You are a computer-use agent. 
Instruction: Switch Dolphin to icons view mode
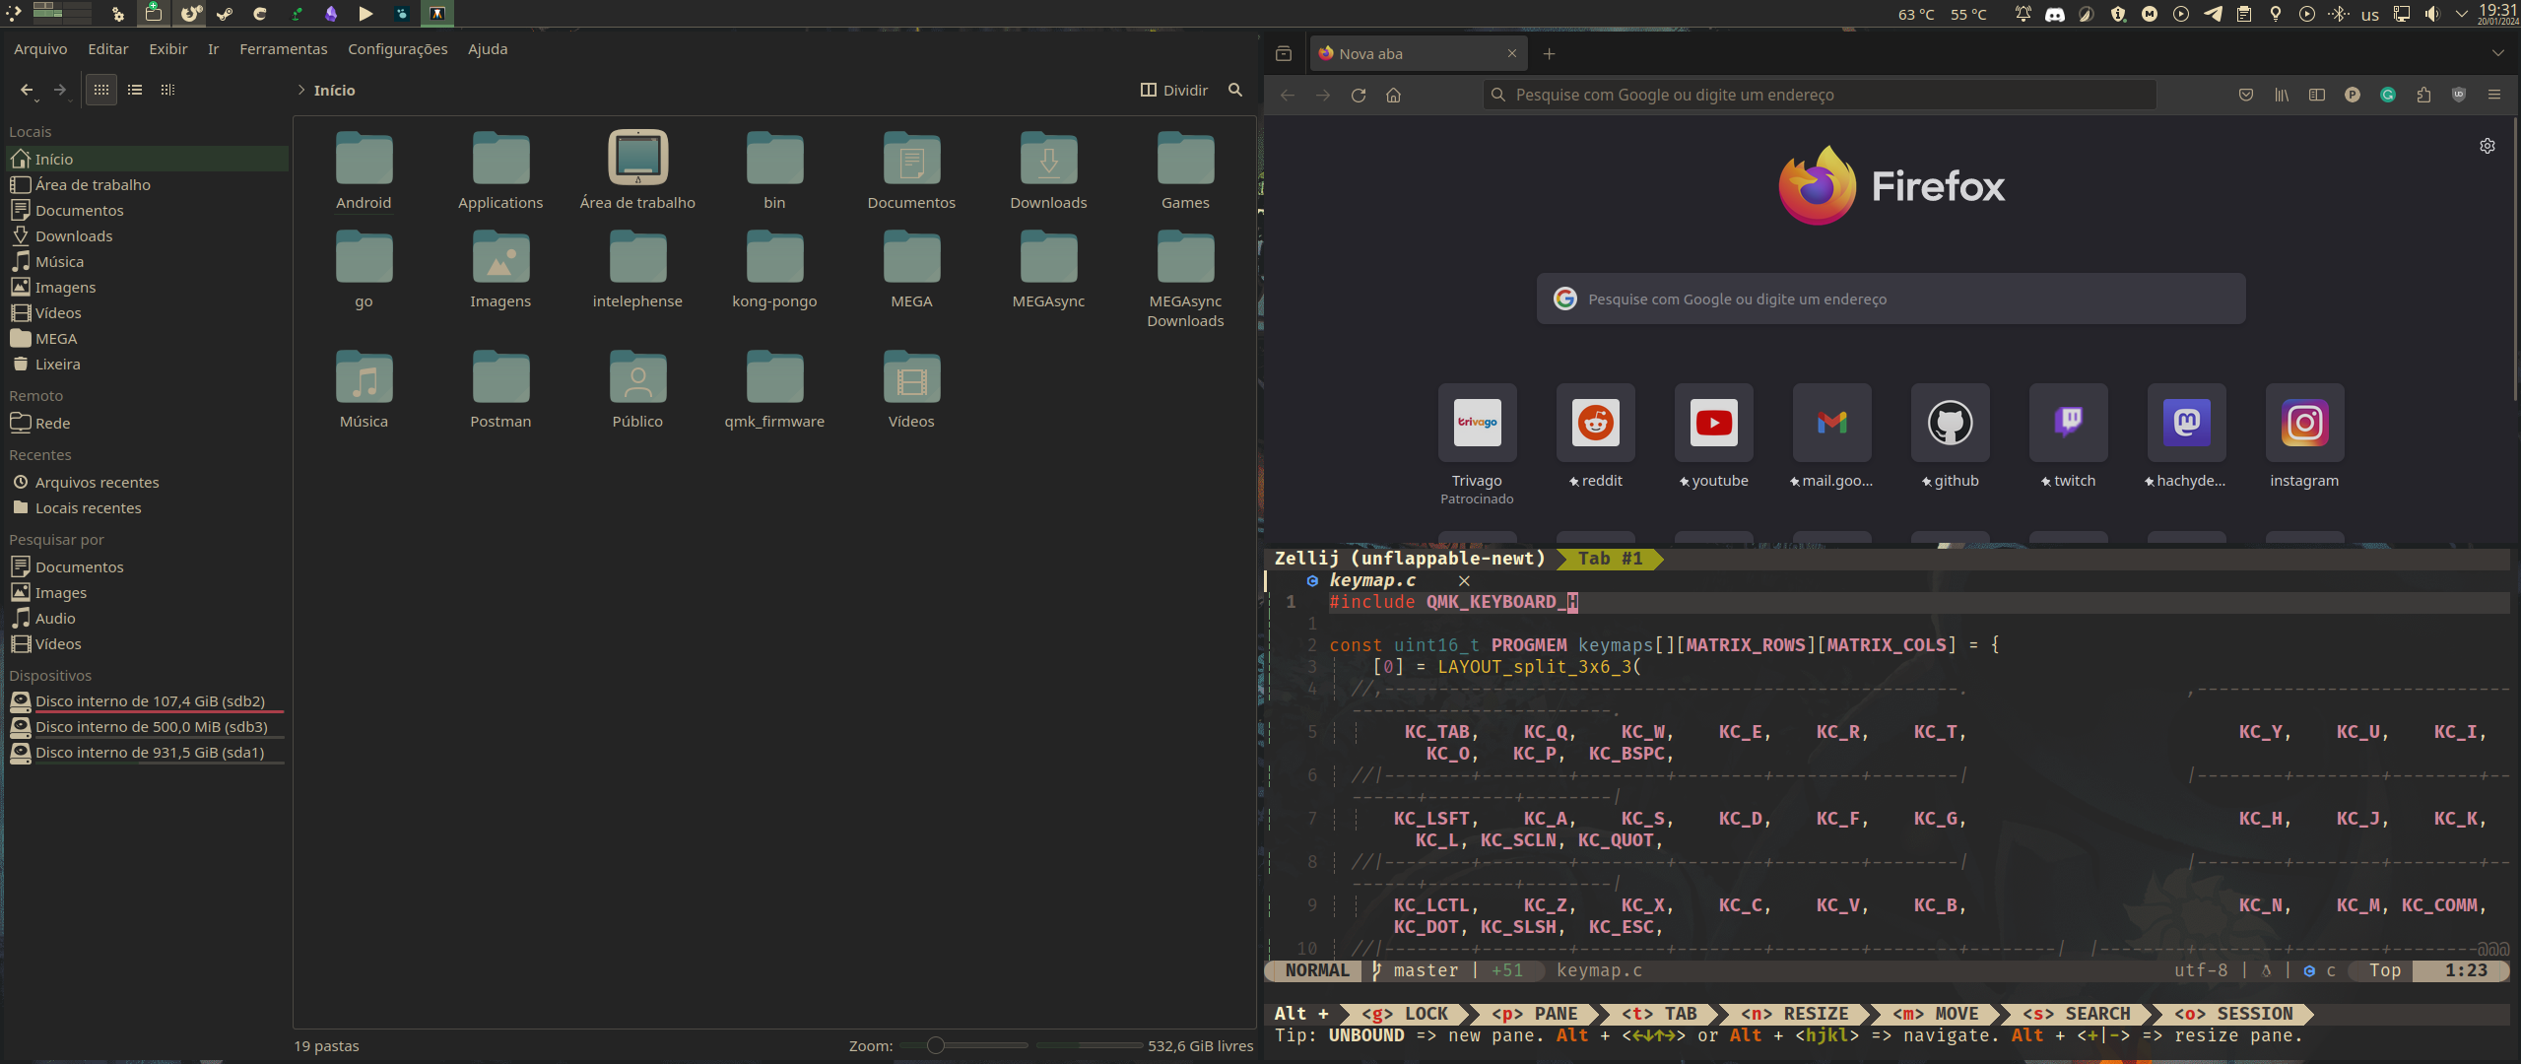tap(101, 90)
